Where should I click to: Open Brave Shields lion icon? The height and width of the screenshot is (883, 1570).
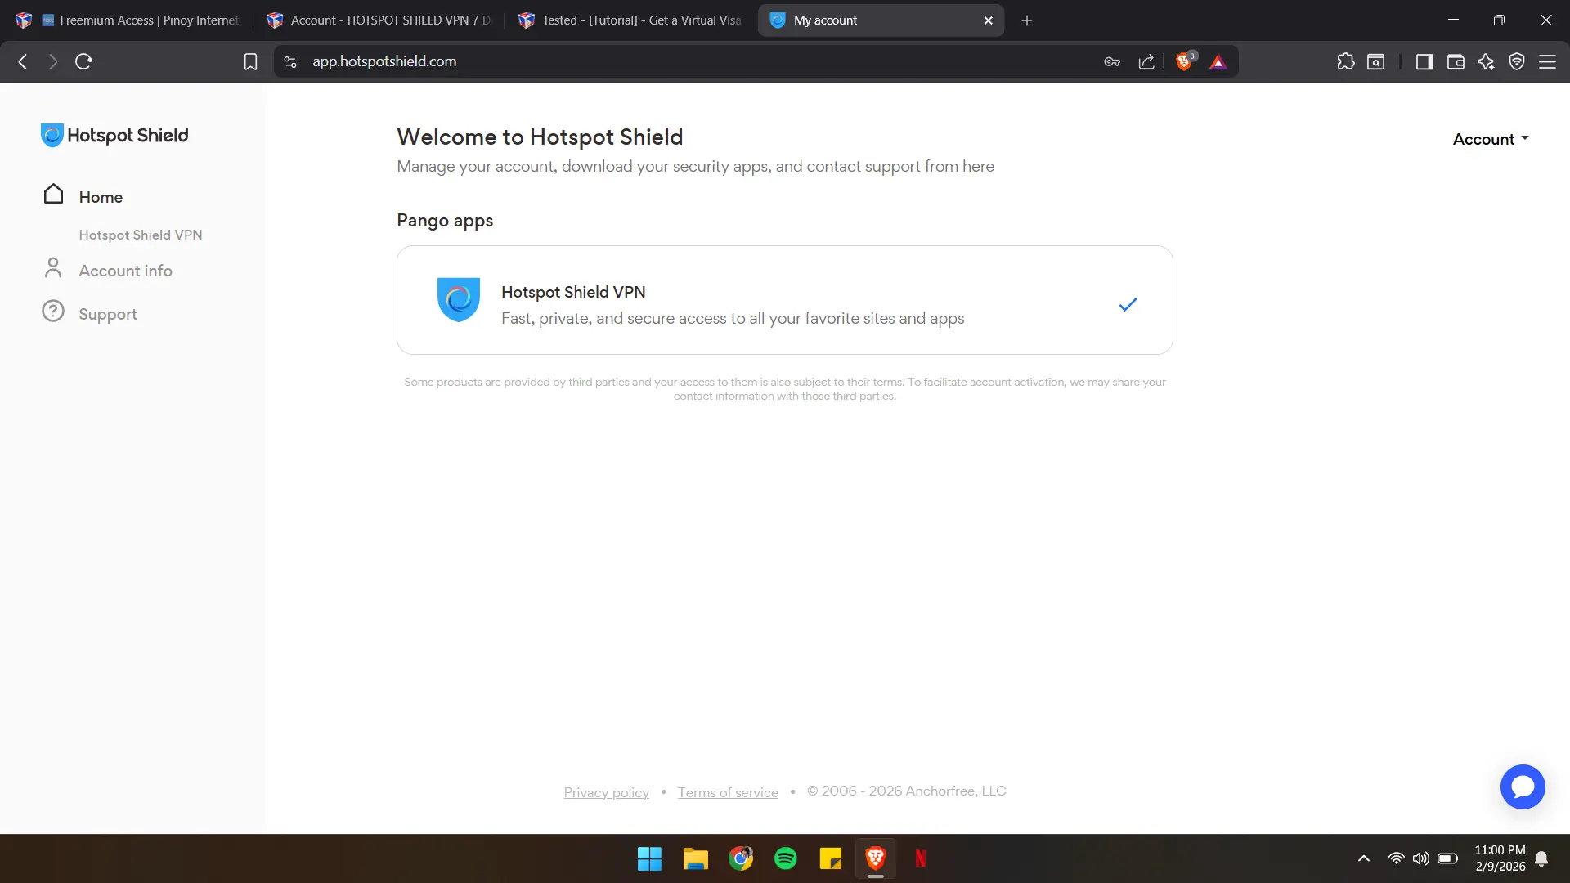tap(1185, 61)
